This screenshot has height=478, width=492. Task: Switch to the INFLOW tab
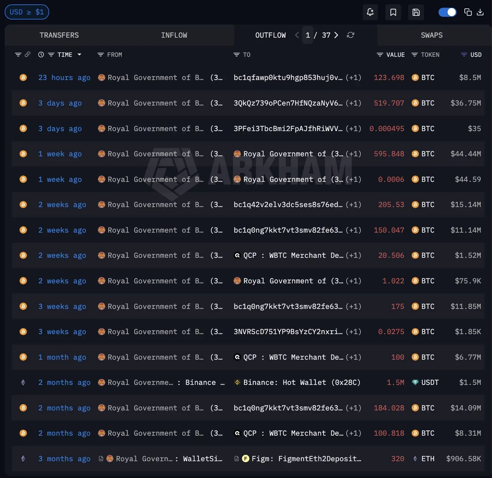(174, 35)
